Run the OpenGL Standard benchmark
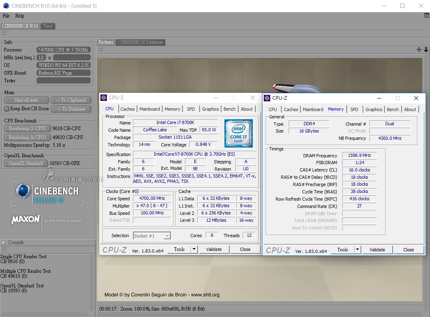This screenshot has width=430, height=317. tap(26, 163)
